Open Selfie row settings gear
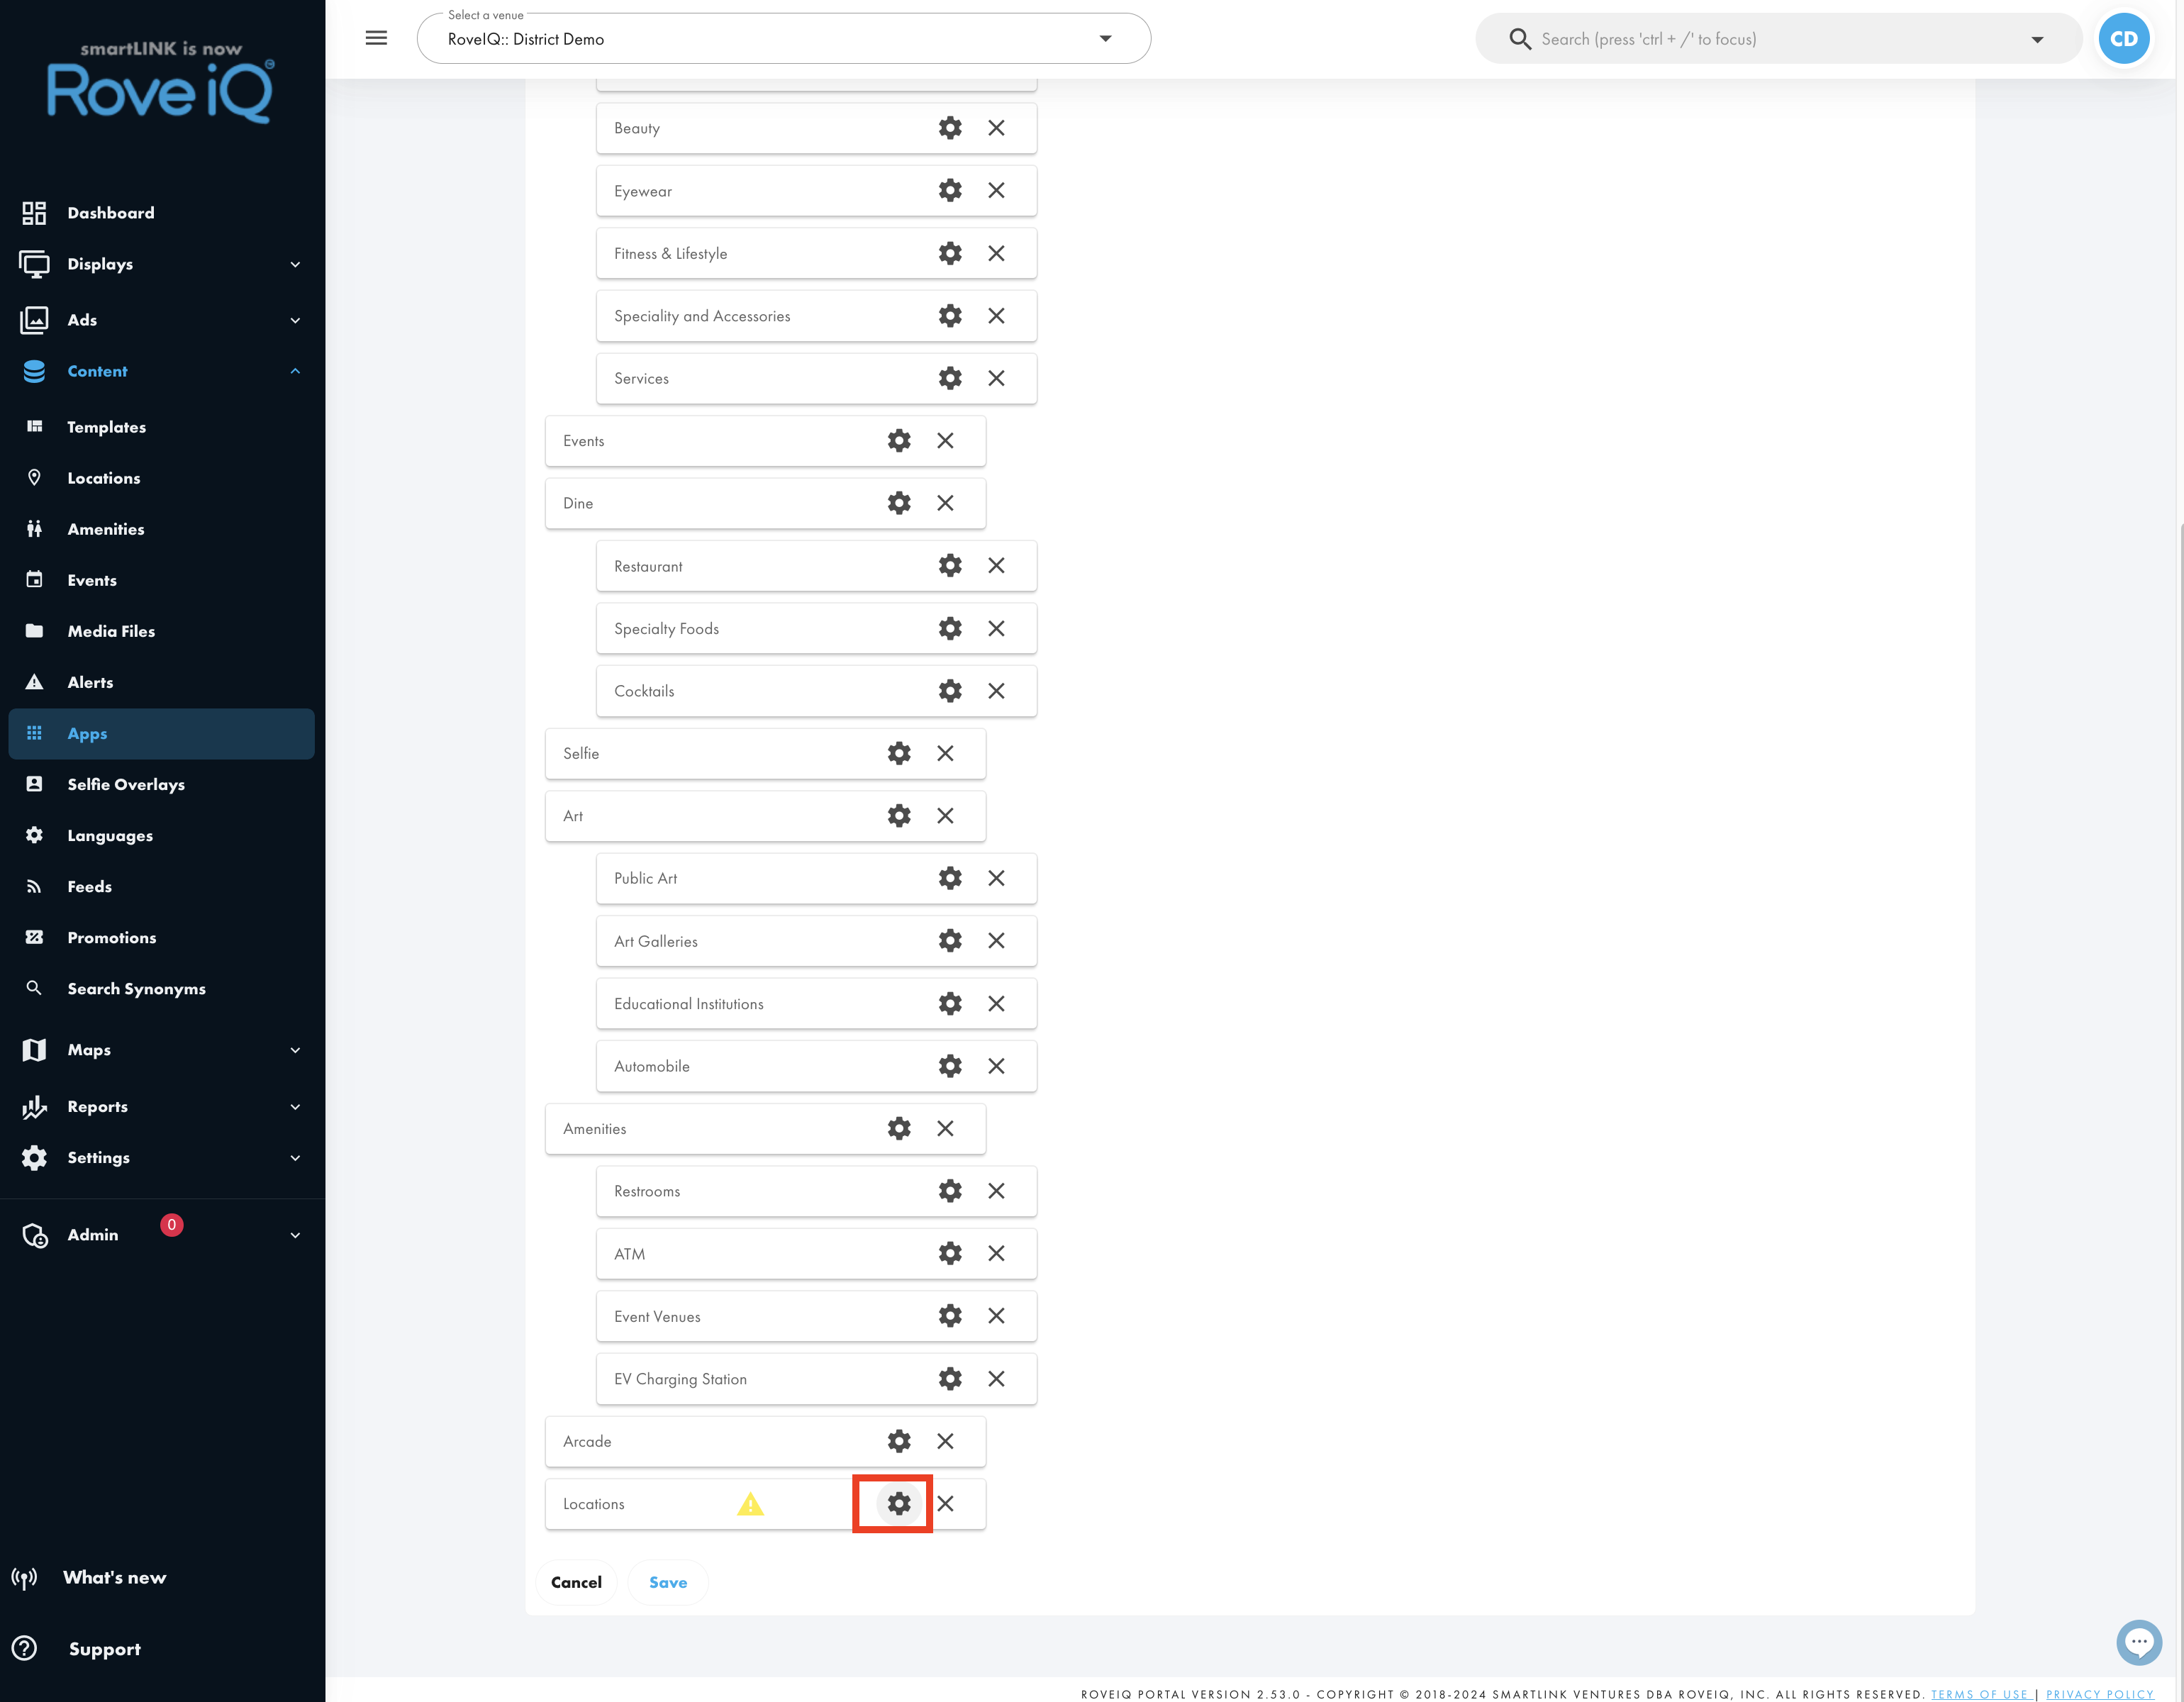Viewport: 2184px width, 1702px height. (899, 753)
